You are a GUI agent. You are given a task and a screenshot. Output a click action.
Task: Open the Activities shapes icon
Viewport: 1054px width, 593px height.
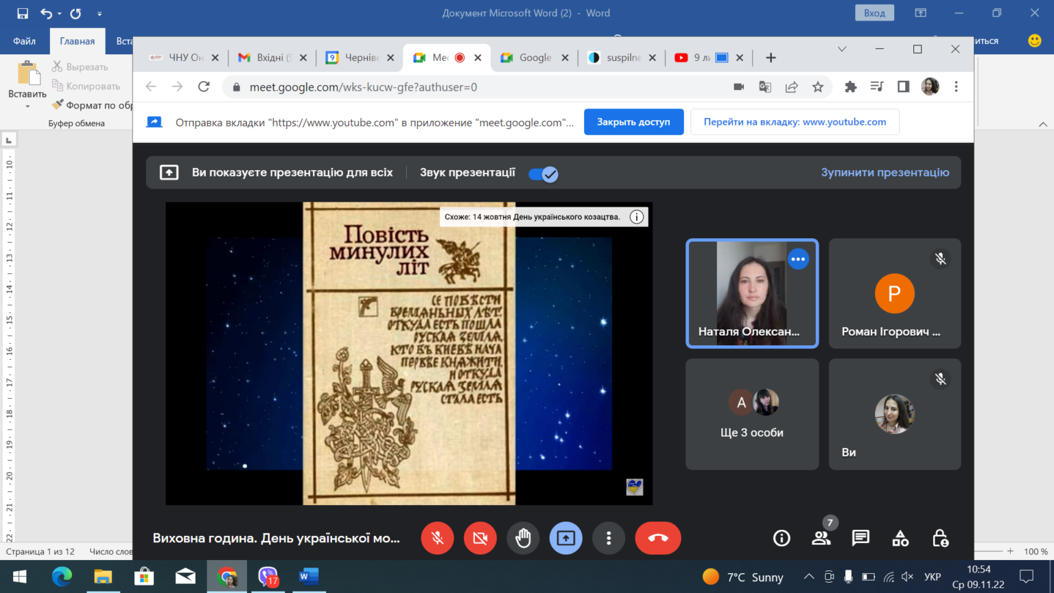tap(900, 538)
